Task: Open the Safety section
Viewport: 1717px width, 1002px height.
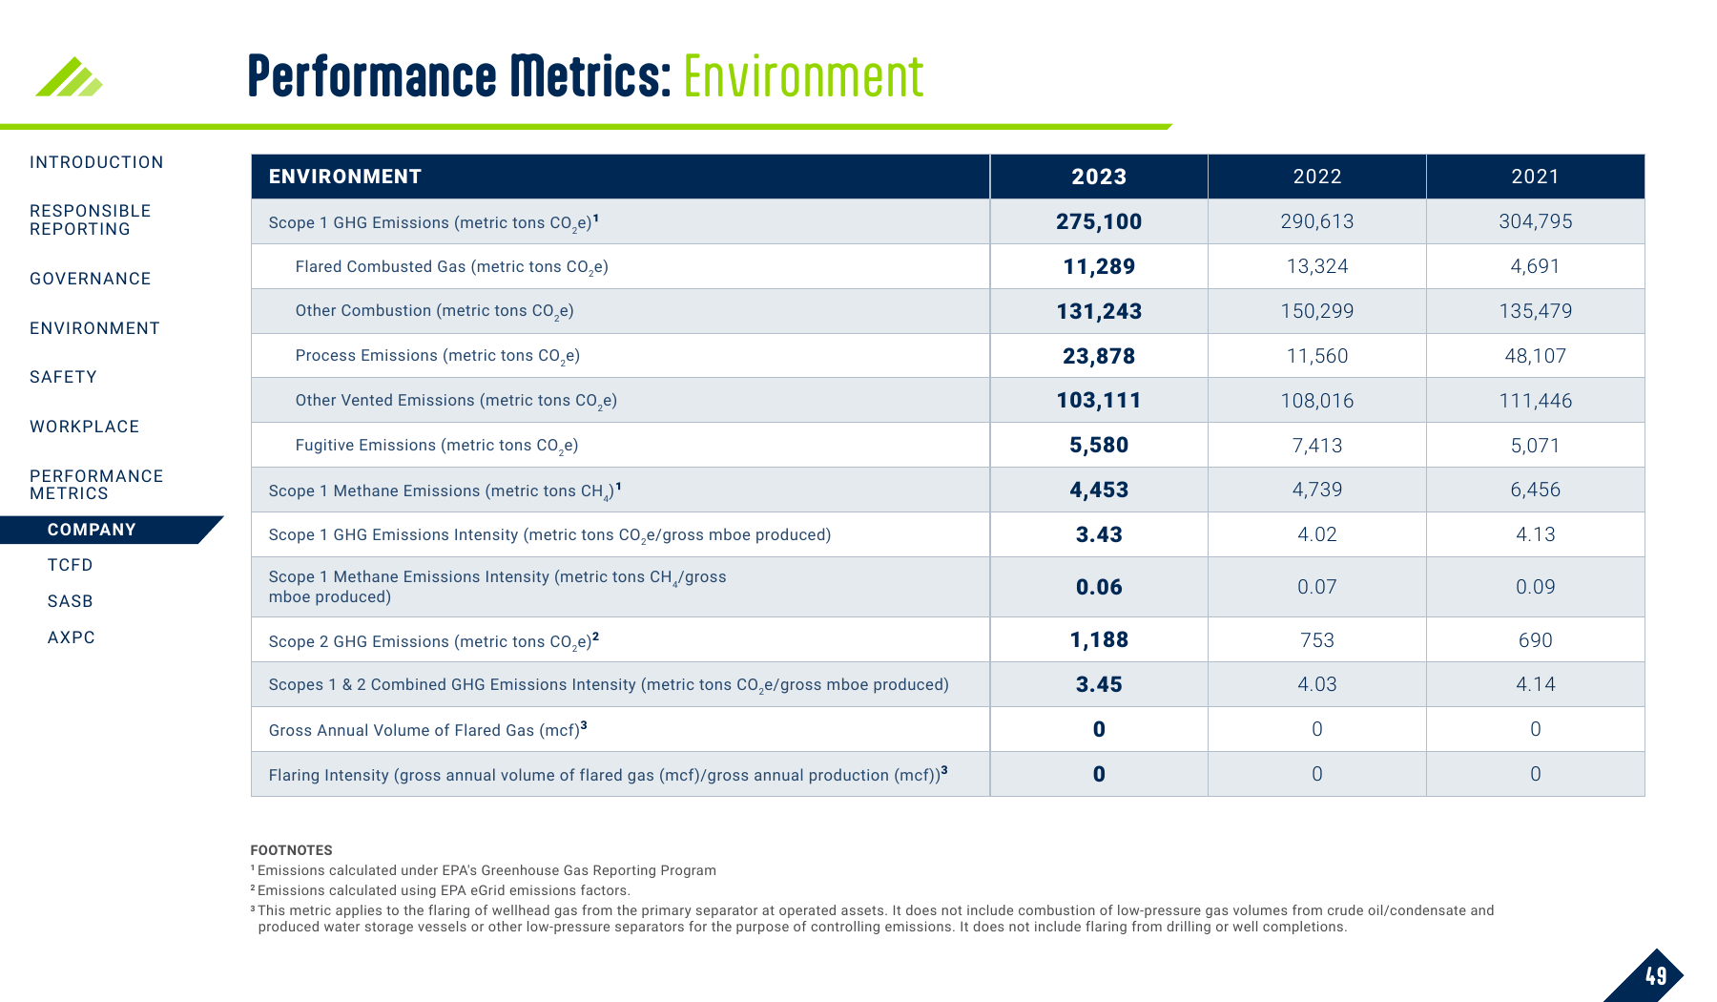Action: [x=63, y=377]
